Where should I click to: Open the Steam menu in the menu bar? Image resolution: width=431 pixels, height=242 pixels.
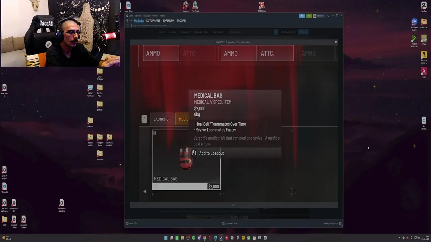click(x=131, y=16)
